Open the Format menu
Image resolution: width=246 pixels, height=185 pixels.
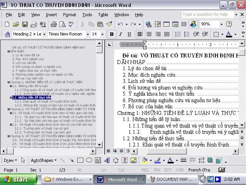tap(70, 15)
